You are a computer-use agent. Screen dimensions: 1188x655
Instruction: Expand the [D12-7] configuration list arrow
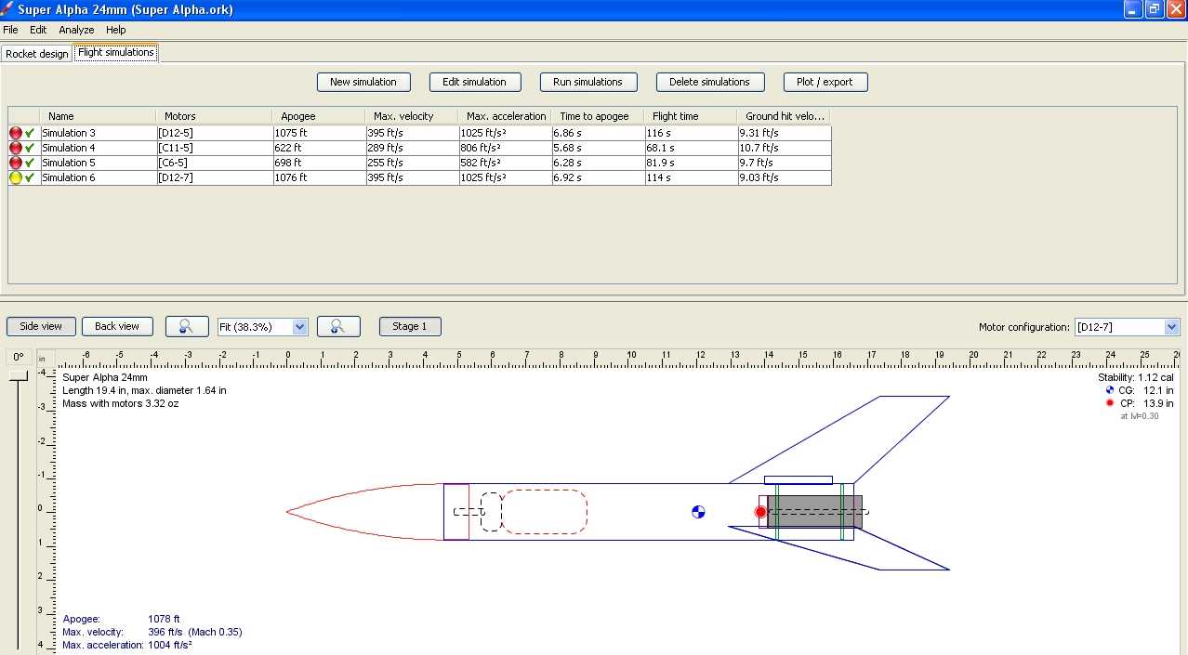tap(1173, 327)
